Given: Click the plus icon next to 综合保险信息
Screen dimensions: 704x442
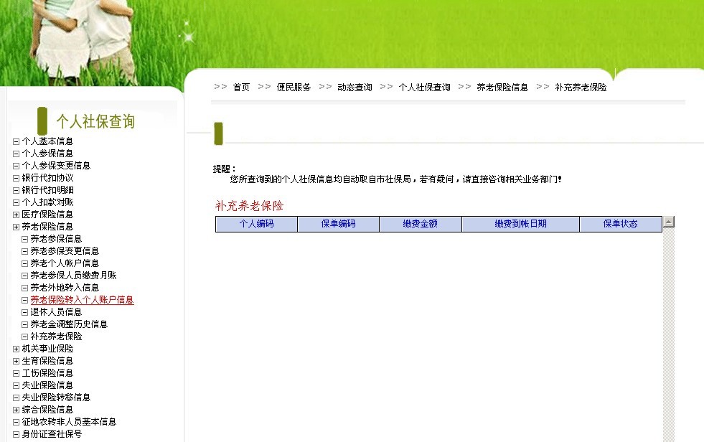Looking at the screenshot, I should 16,409.
